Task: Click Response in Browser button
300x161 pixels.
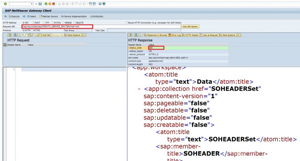Action: coord(156,35)
